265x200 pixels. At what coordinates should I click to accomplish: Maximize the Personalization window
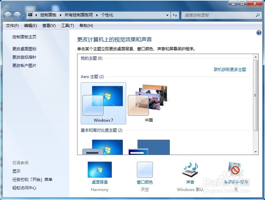click(242, 3)
